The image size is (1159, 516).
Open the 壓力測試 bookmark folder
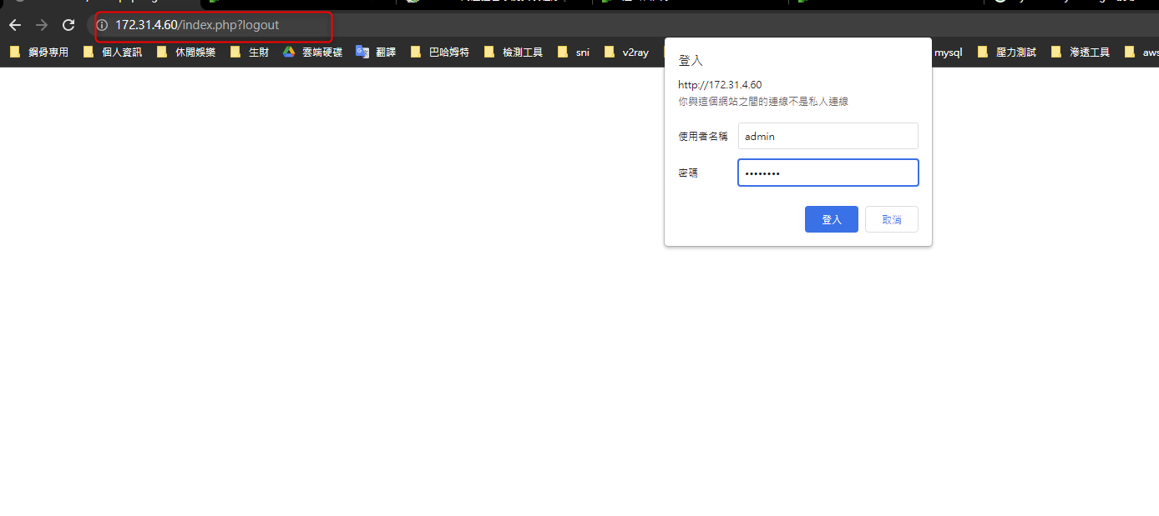click(1007, 52)
